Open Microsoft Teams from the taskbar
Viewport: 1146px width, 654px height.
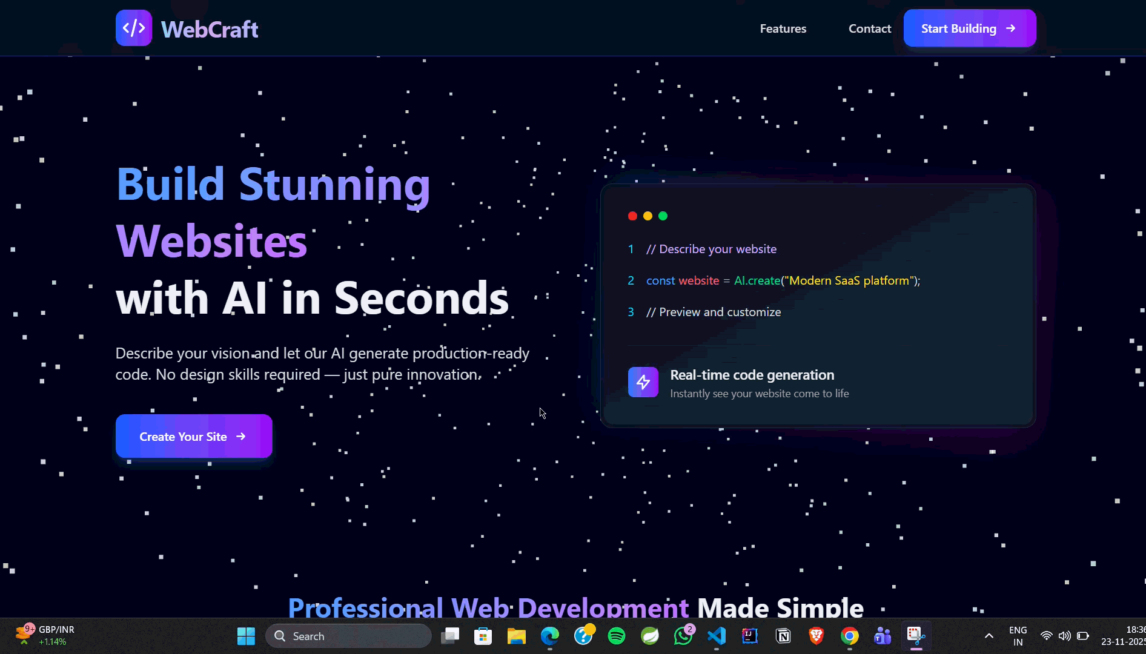883,636
